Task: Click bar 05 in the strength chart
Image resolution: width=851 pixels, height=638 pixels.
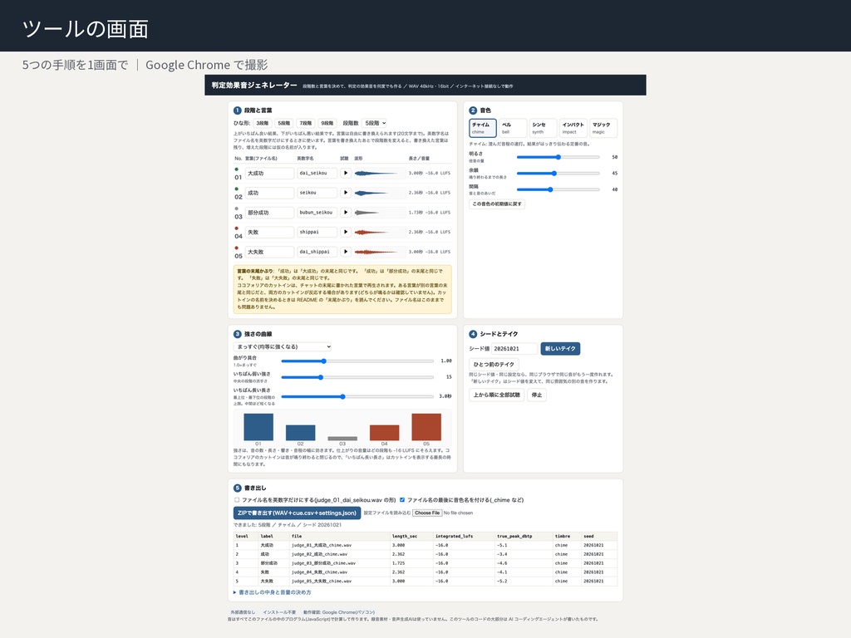Action: (426, 427)
